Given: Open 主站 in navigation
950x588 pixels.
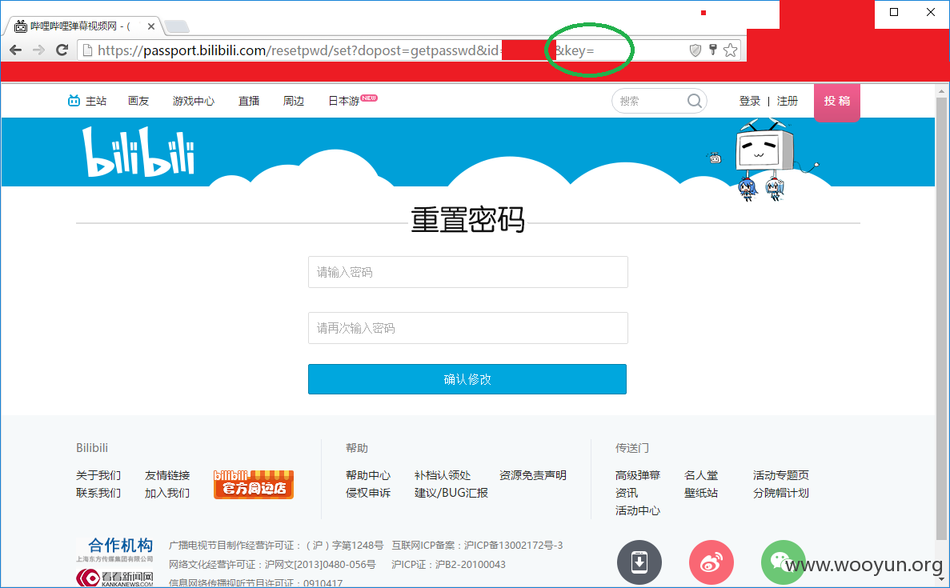Looking at the screenshot, I should (87, 101).
